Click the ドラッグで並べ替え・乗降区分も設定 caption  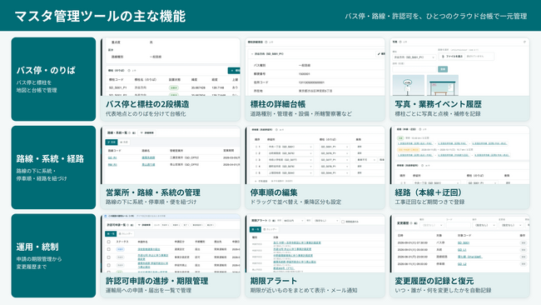tap(295, 202)
